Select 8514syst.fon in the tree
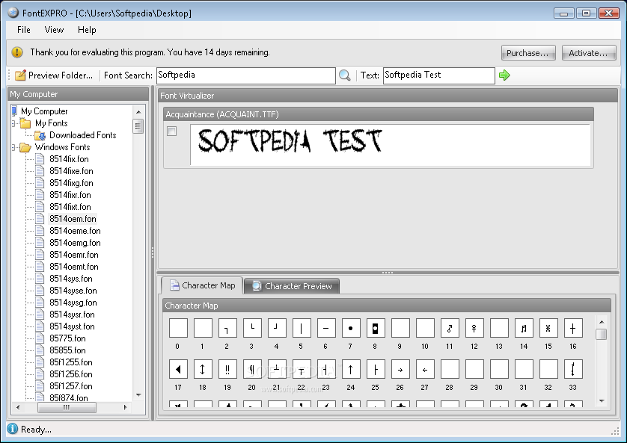Viewport: 627px width, 443px height. point(72,326)
